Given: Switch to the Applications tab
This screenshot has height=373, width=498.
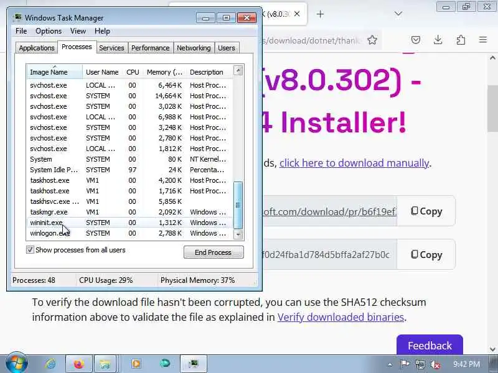Looking at the screenshot, I should pyautogui.click(x=37, y=48).
